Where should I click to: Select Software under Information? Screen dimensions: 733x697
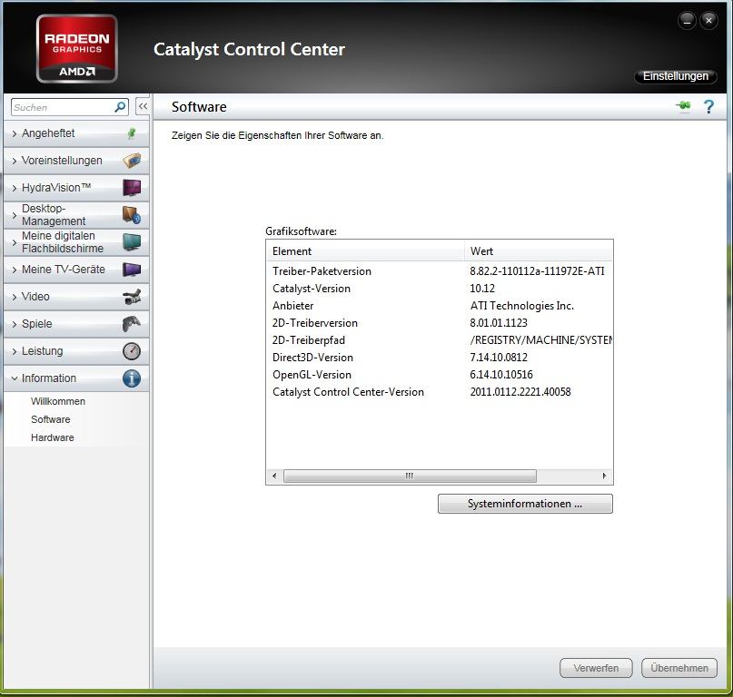coord(51,419)
